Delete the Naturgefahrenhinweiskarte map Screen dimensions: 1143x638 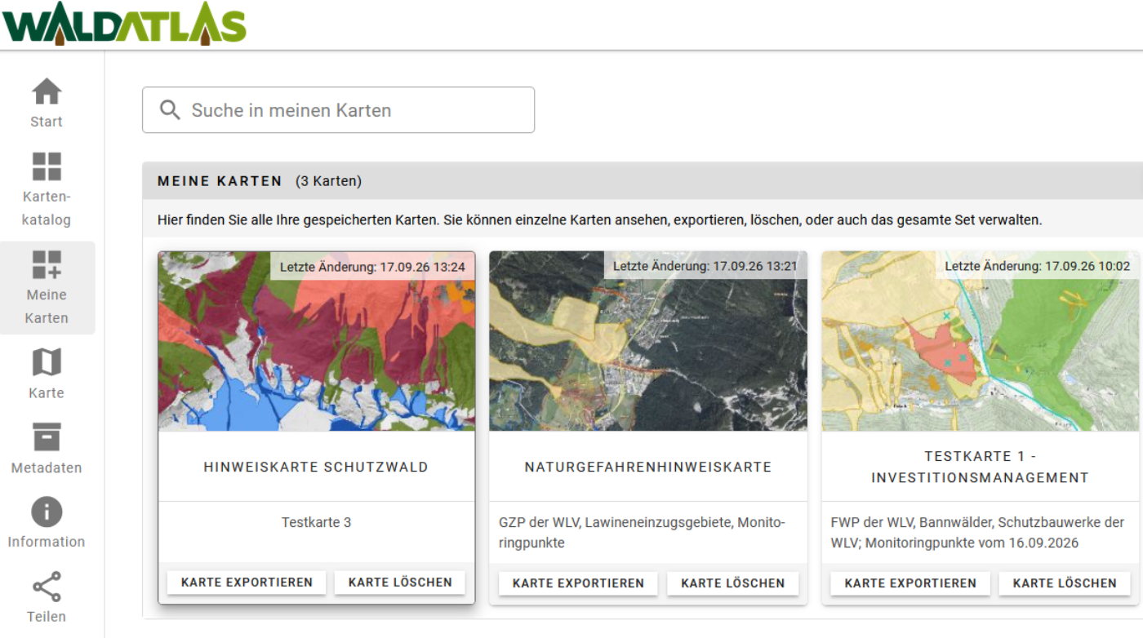pos(733,583)
